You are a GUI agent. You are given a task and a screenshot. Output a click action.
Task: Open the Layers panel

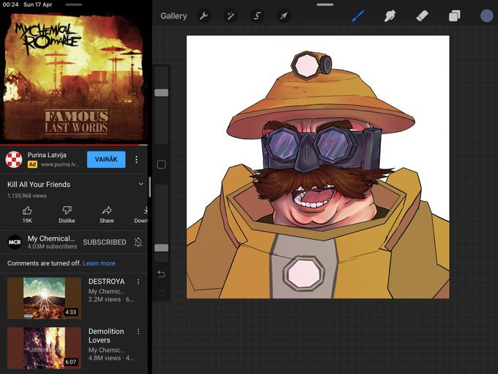[454, 16]
